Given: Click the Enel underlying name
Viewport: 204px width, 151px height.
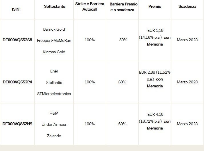Looking at the screenshot, I should tap(54, 71).
